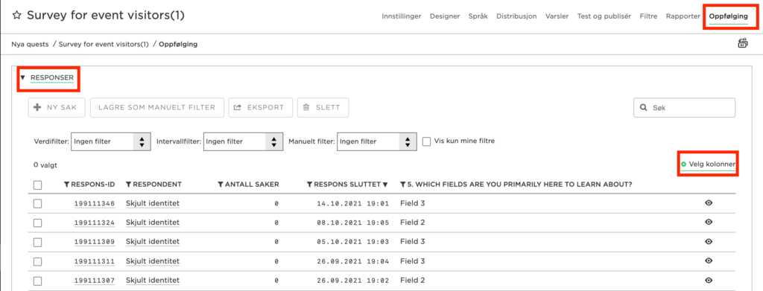Open the Verdifilter dropdown
This screenshot has height=291, width=763.
[x=110, y=142]
